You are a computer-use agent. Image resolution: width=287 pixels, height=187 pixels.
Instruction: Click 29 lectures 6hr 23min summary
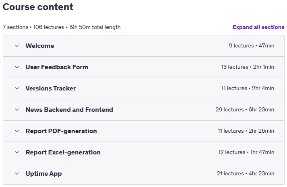click(x=245, y=109)
